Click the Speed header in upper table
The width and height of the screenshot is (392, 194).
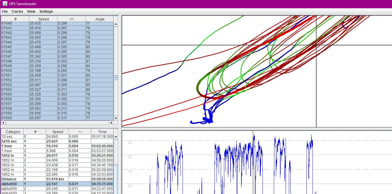tap(43, 19)
